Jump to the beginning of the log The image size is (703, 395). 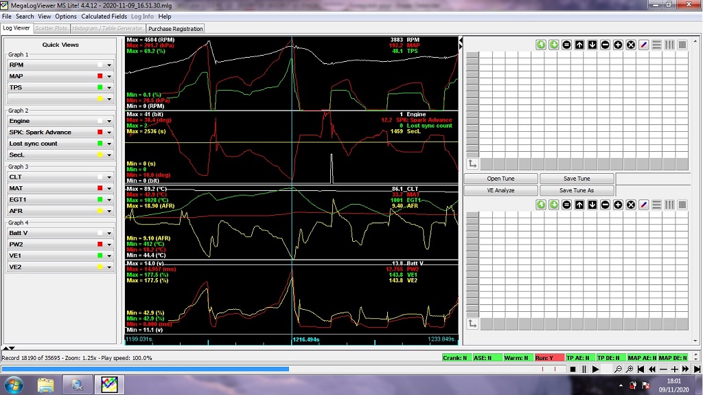(x=640, y=370)
